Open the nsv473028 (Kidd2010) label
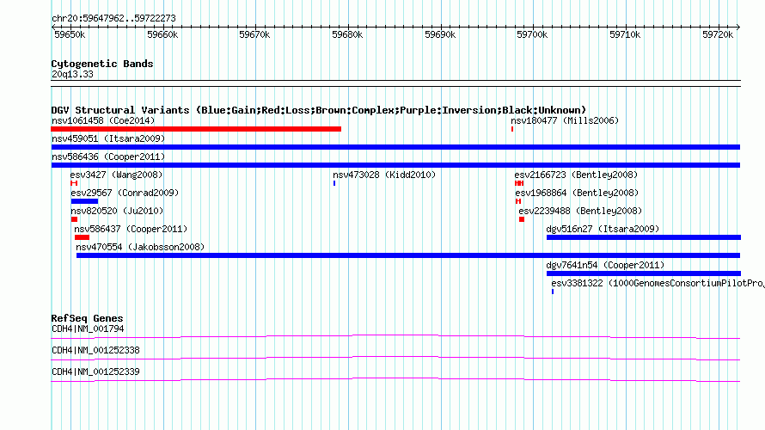The width and height of the screenshot is (765, 430). (x=384, y=175)
